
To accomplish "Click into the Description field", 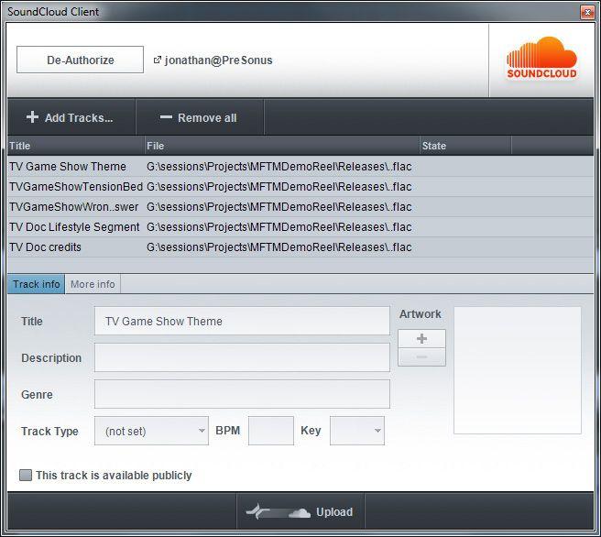I will tap(242, 357).
